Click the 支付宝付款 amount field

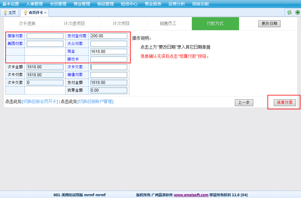click(x=109, y=36)
